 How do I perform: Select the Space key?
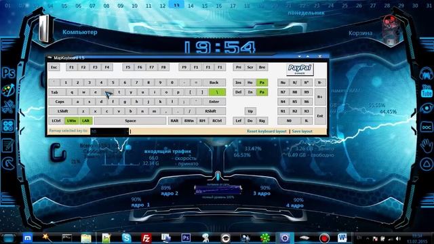pos(130,121)
